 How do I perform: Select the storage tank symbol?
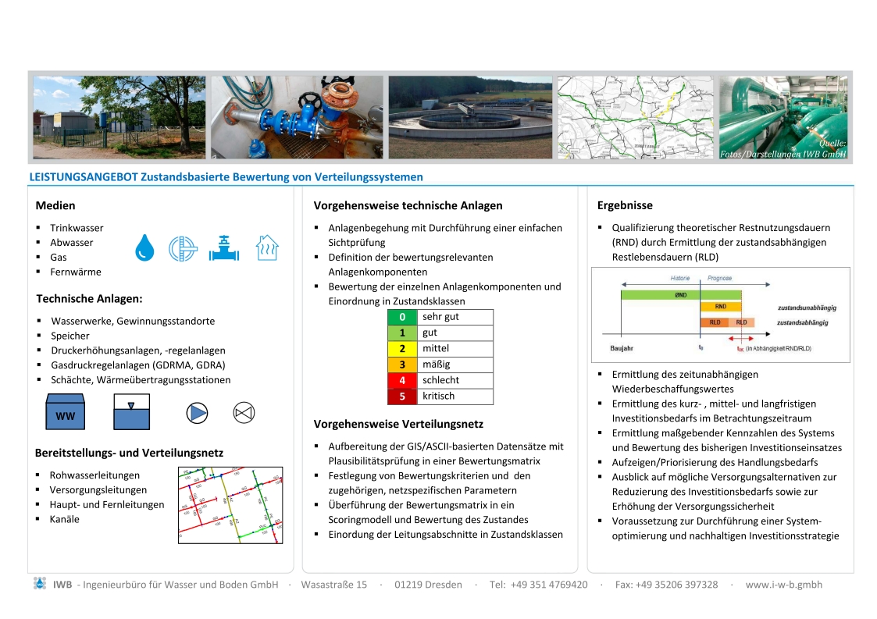point(131,411)
